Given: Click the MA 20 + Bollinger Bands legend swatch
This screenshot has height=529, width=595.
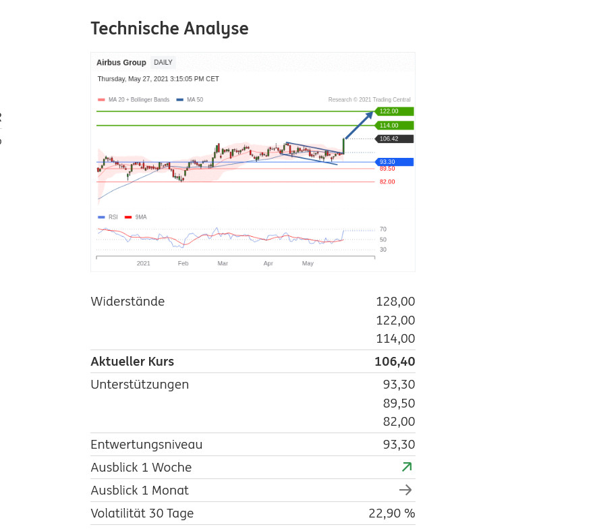Looking at the screenshot, I should [102, 100].
